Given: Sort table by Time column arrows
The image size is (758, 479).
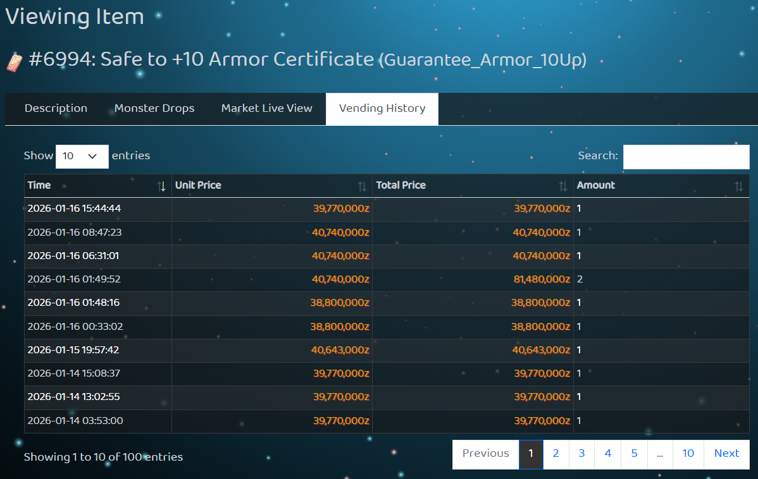Looking at the screenshot, I should tap(161, 186).
